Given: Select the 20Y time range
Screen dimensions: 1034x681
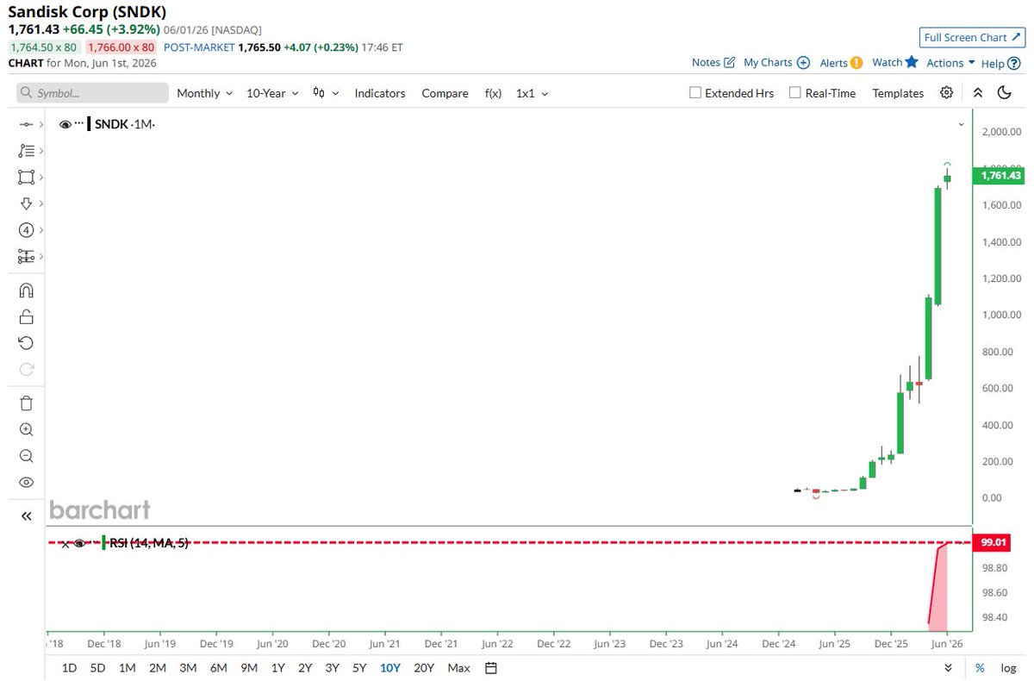Looking at the screenshot, I should [x=424, y=668].
